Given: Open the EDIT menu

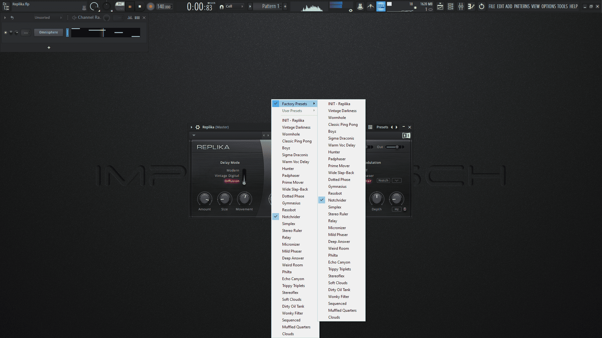Looking at the screenshot, I should pyautogui.click(x=500, y=7).
